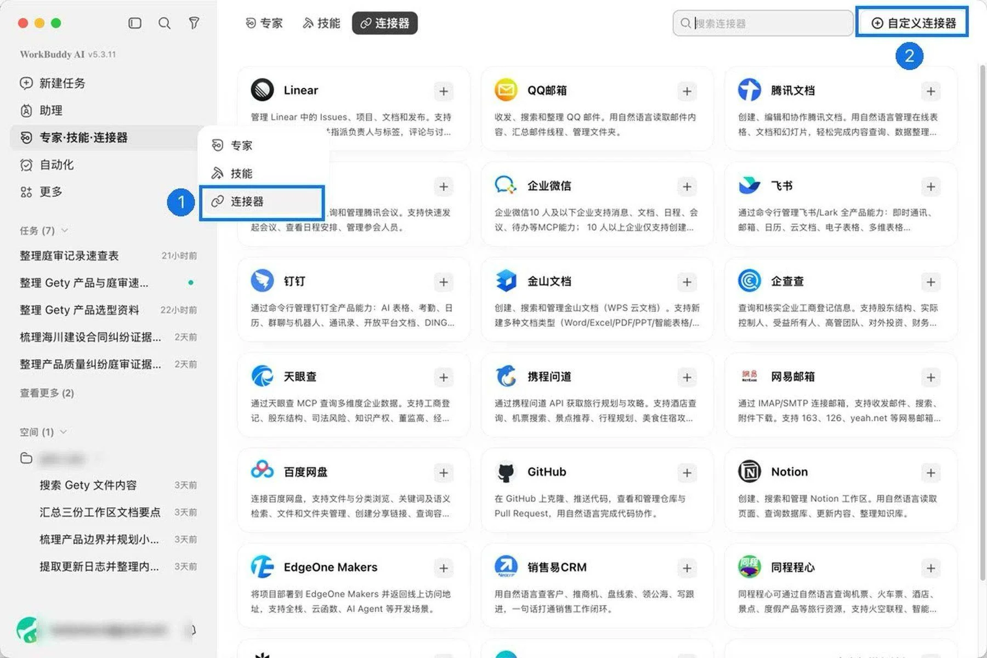The height and width of the screenshot is (658, 987).
Task: Click the 百度网盘 logo icon
Action: coord(262,470)
